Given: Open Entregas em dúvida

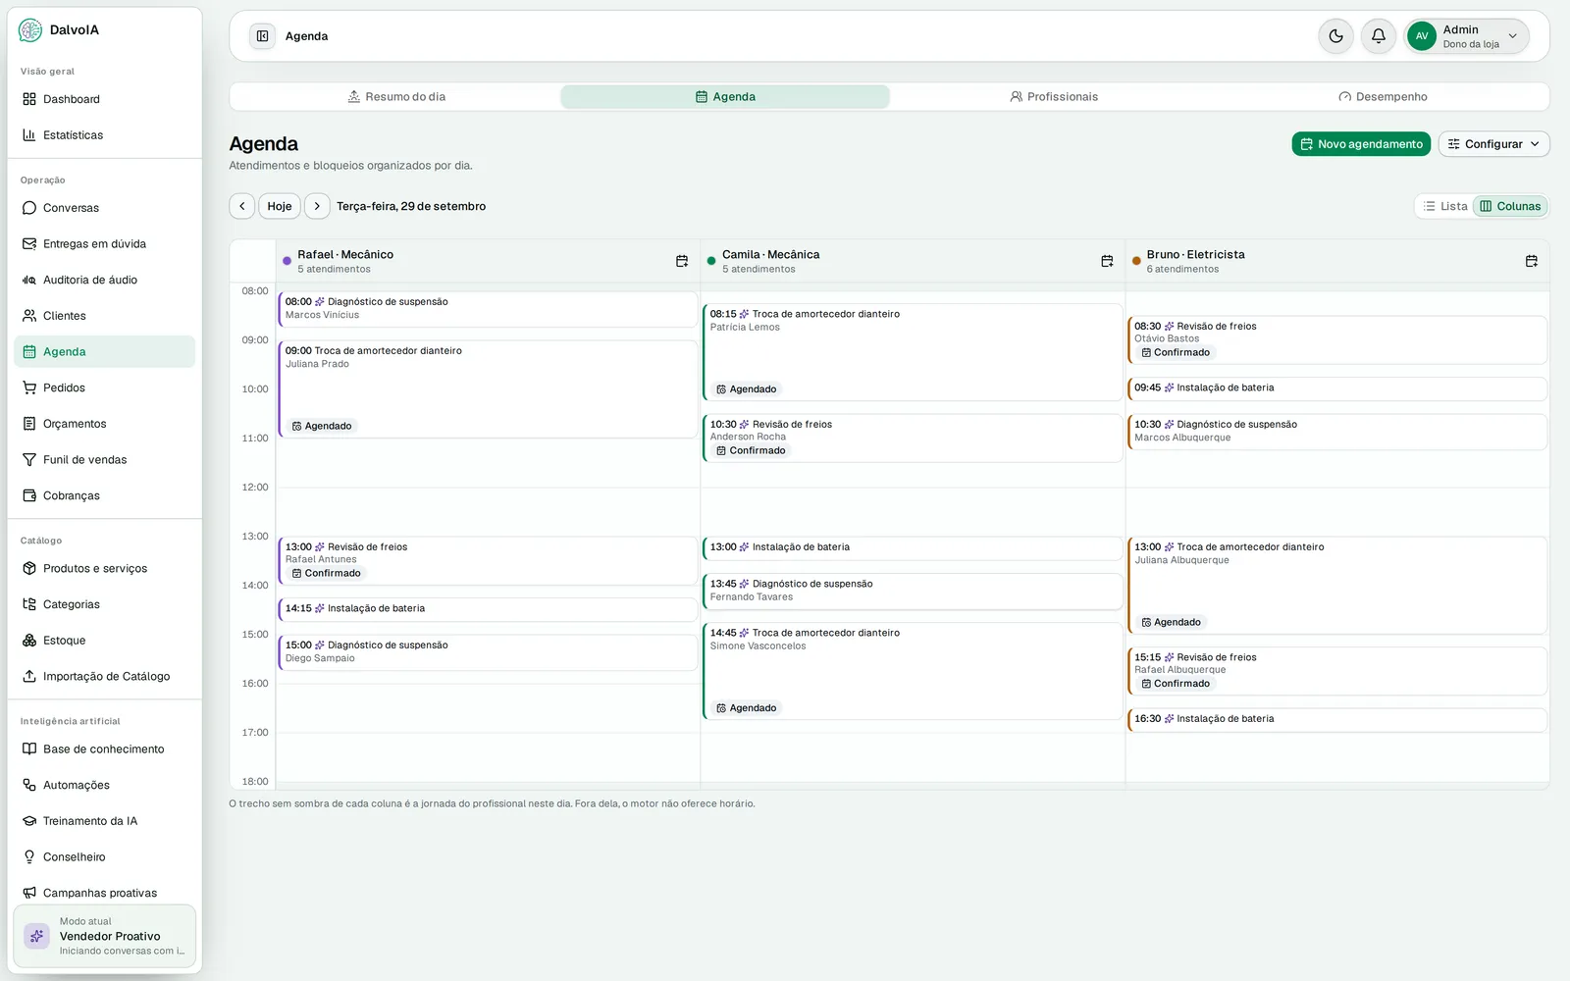Looking at the screenshot, I should 104,244.
